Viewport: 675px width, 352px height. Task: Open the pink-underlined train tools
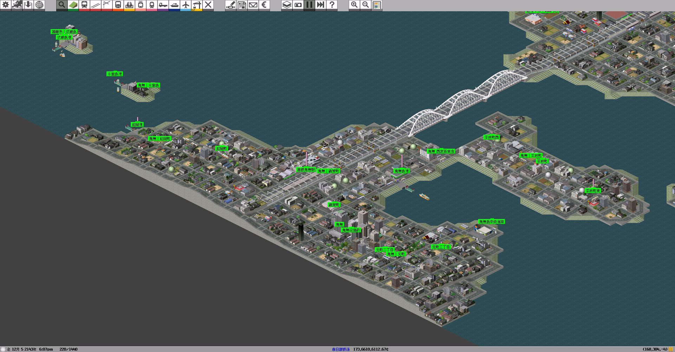152,5
